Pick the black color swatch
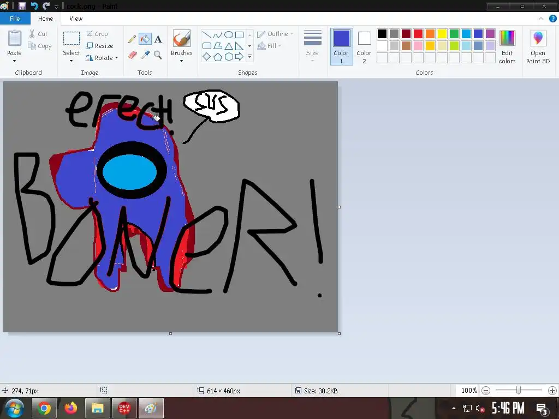 [382, 33]
